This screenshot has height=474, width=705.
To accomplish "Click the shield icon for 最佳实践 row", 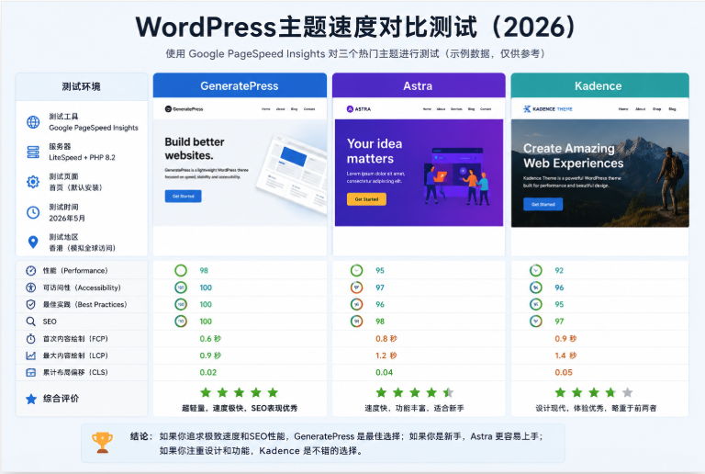I will [x=30, y=304].
